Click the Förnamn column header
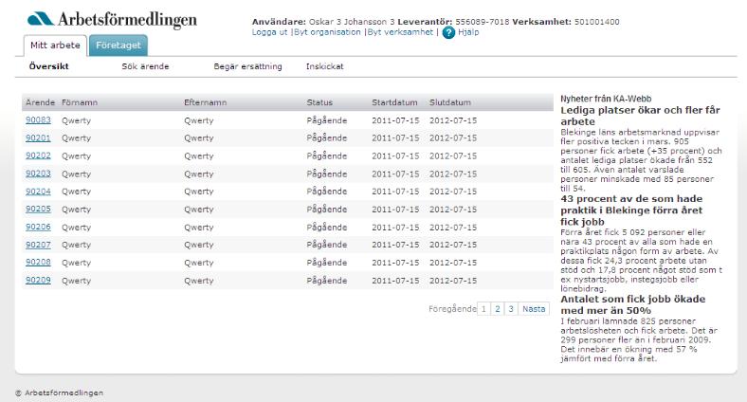This screenshot has height=402, width=747. pos(80,102)
